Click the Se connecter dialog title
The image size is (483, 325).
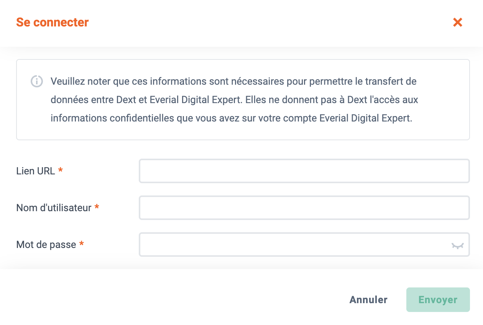pyautogui.click(x=53, y=22)
